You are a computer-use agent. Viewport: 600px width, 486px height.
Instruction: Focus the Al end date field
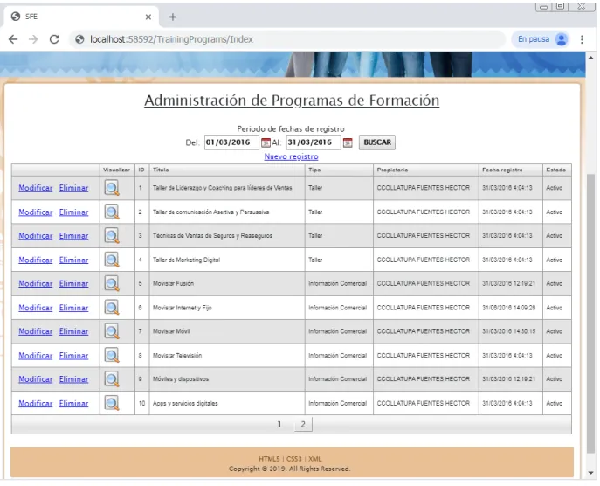[314, 142]
